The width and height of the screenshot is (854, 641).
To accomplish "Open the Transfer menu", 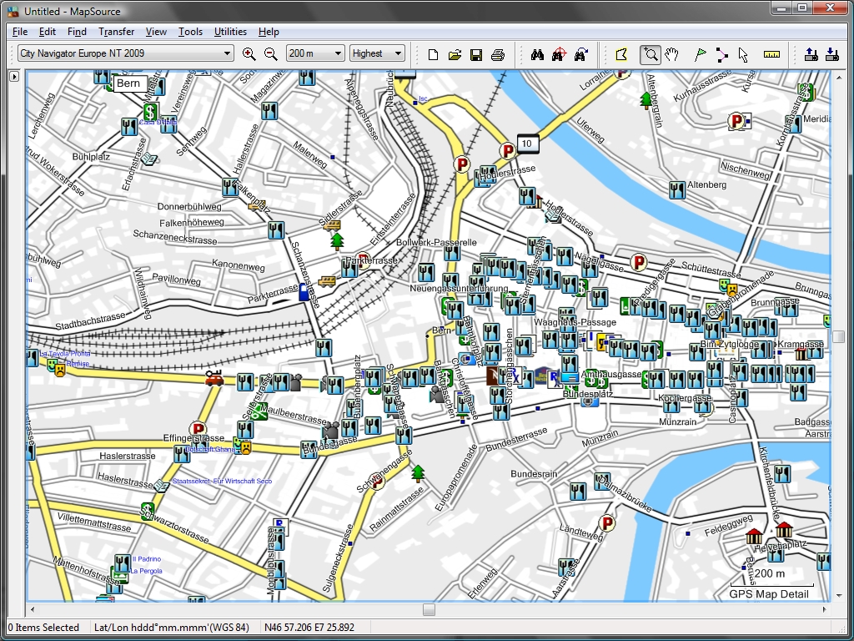I will (x=116, y=32).
